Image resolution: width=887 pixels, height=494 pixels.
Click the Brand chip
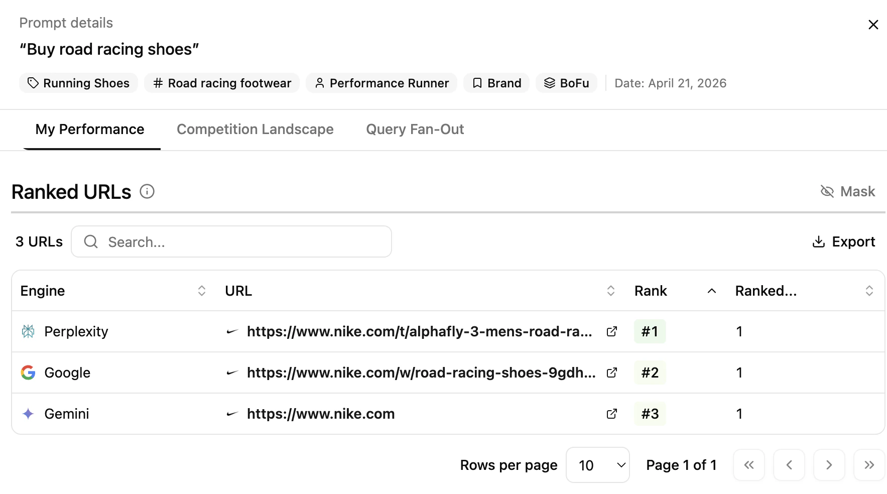coord(496,83)
